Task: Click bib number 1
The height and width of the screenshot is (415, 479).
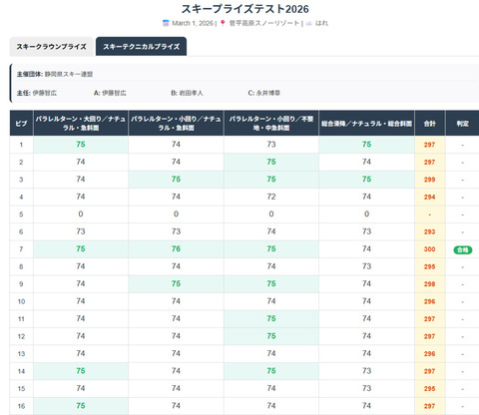Action: point(21,145)
